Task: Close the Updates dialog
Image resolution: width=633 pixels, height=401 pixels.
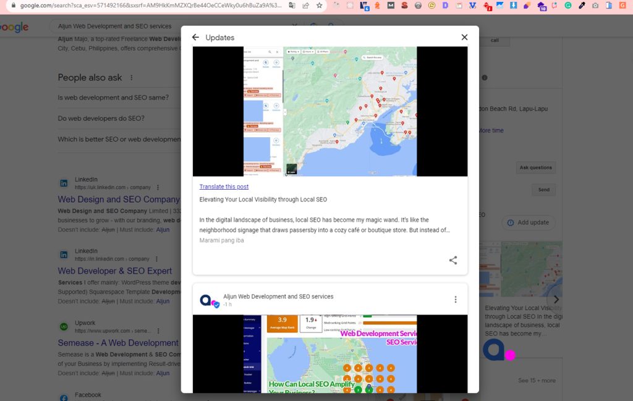Action: click(464, 37)
